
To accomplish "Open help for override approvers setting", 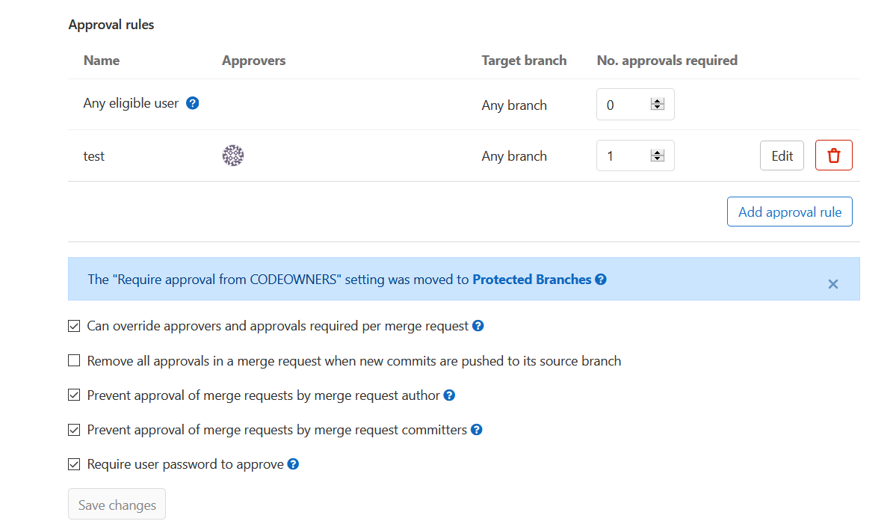I will click(x=478, y=326).
